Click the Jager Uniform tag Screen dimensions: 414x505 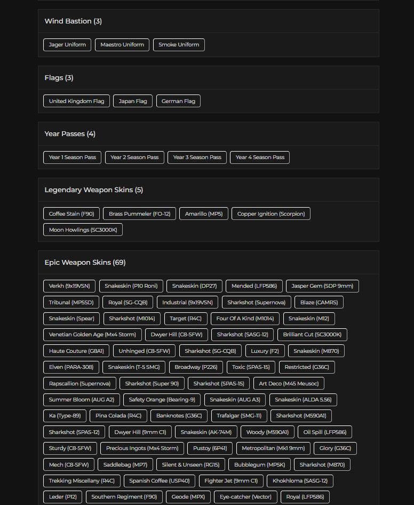(67, 45)
